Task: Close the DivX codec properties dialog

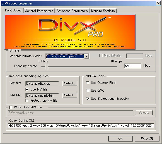Action: click(158, 3)
